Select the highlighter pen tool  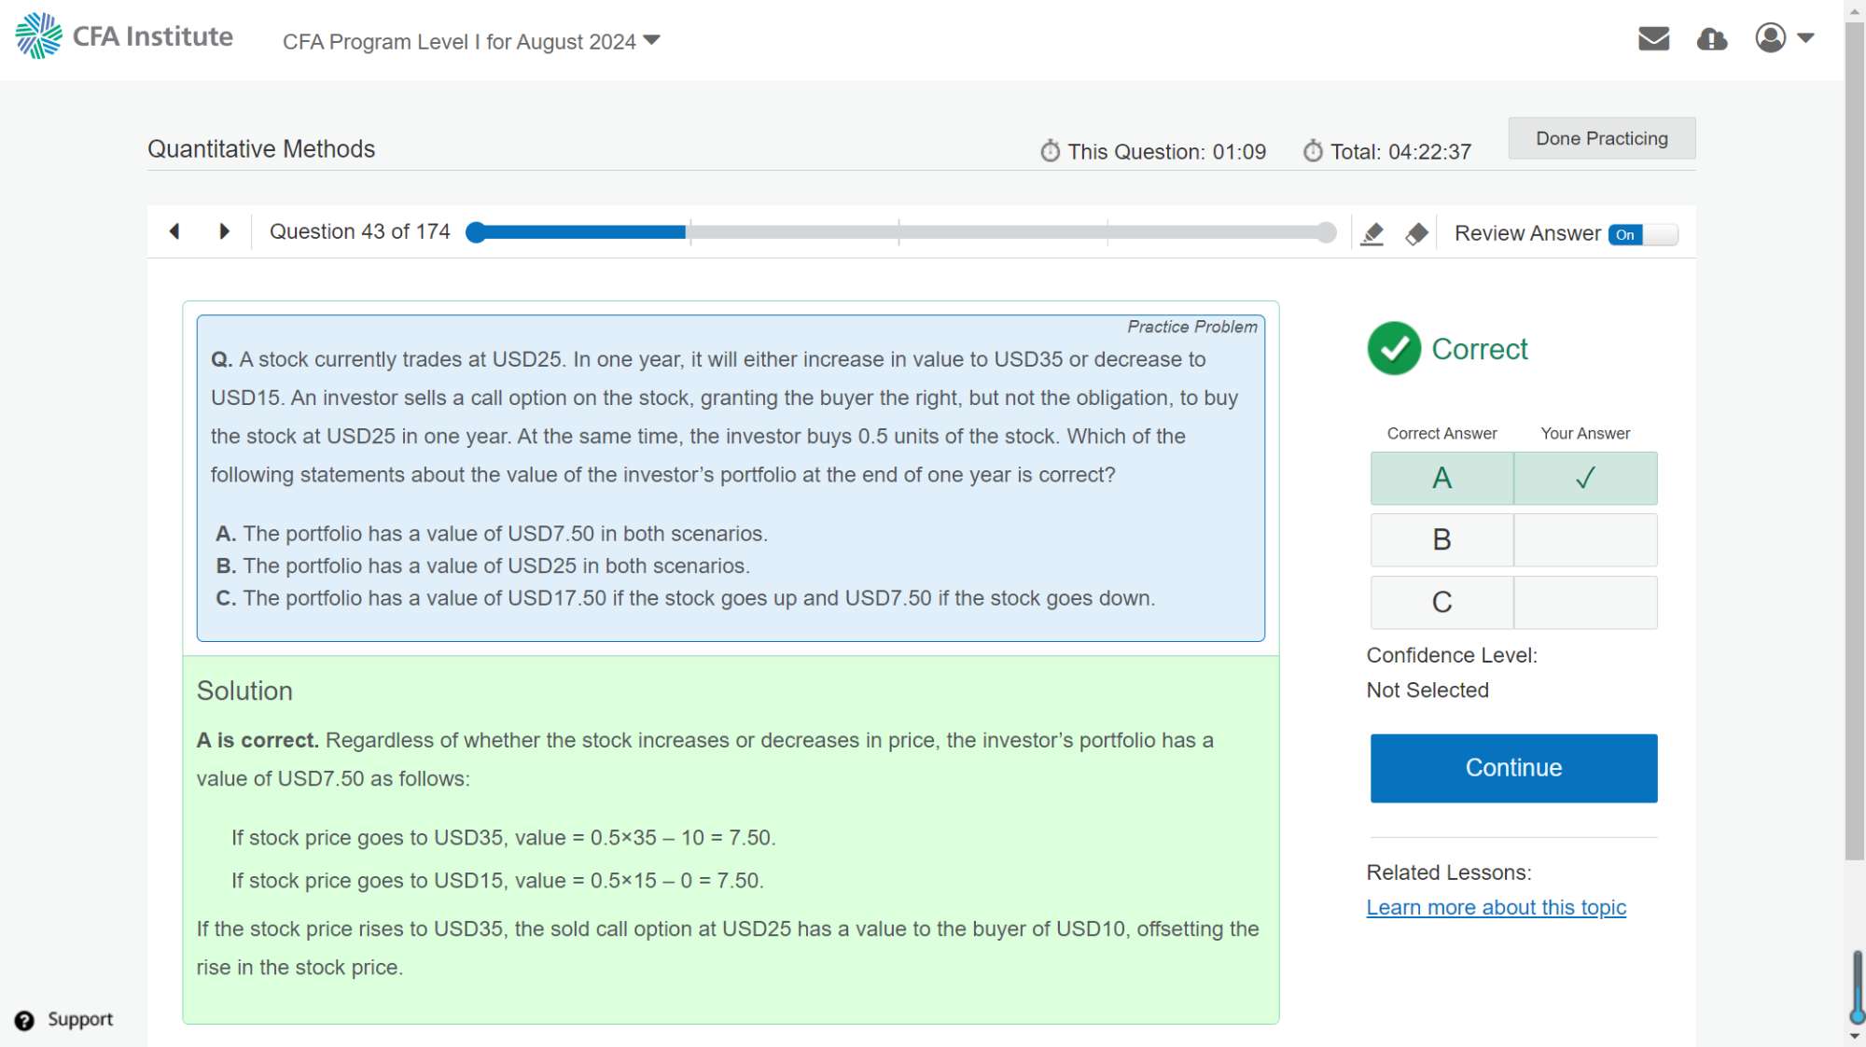coord(1372,233)
